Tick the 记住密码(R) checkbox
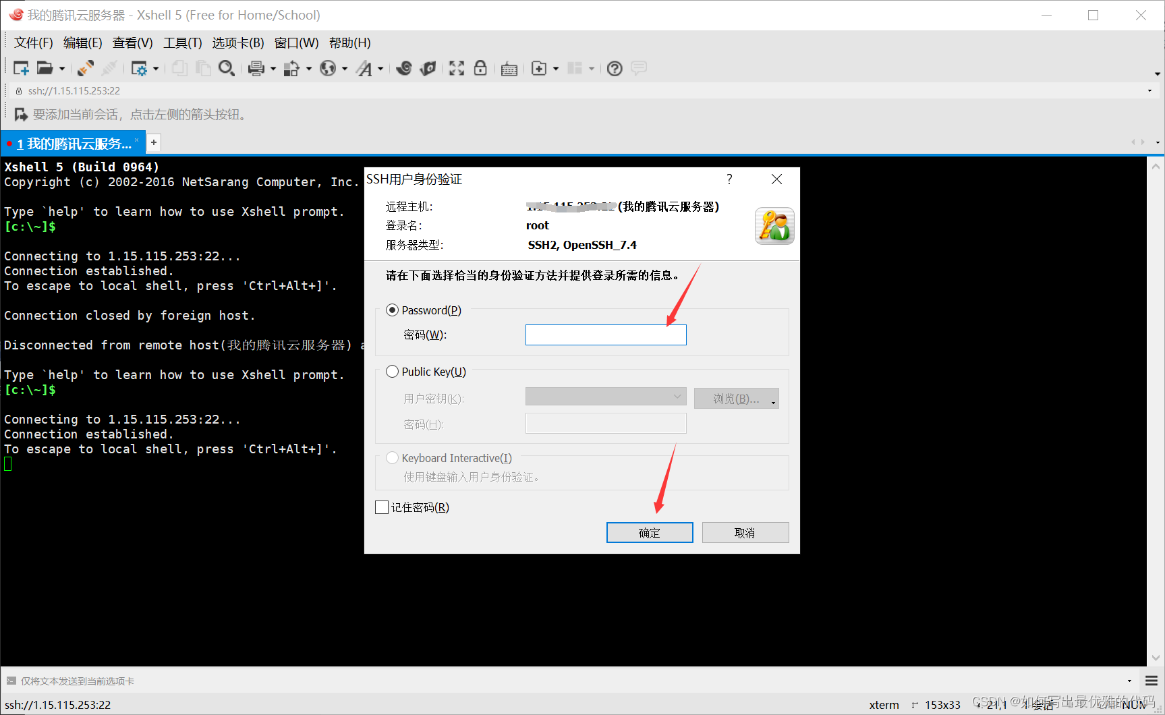 tap(382, 507)
